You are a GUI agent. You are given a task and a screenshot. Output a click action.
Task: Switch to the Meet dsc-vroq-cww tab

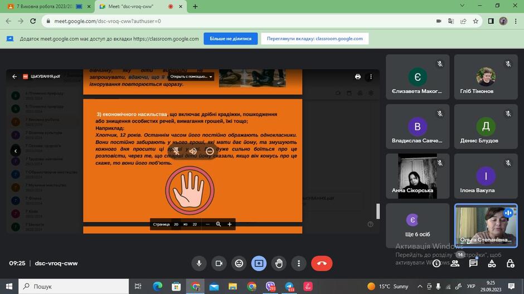(140, 6)
